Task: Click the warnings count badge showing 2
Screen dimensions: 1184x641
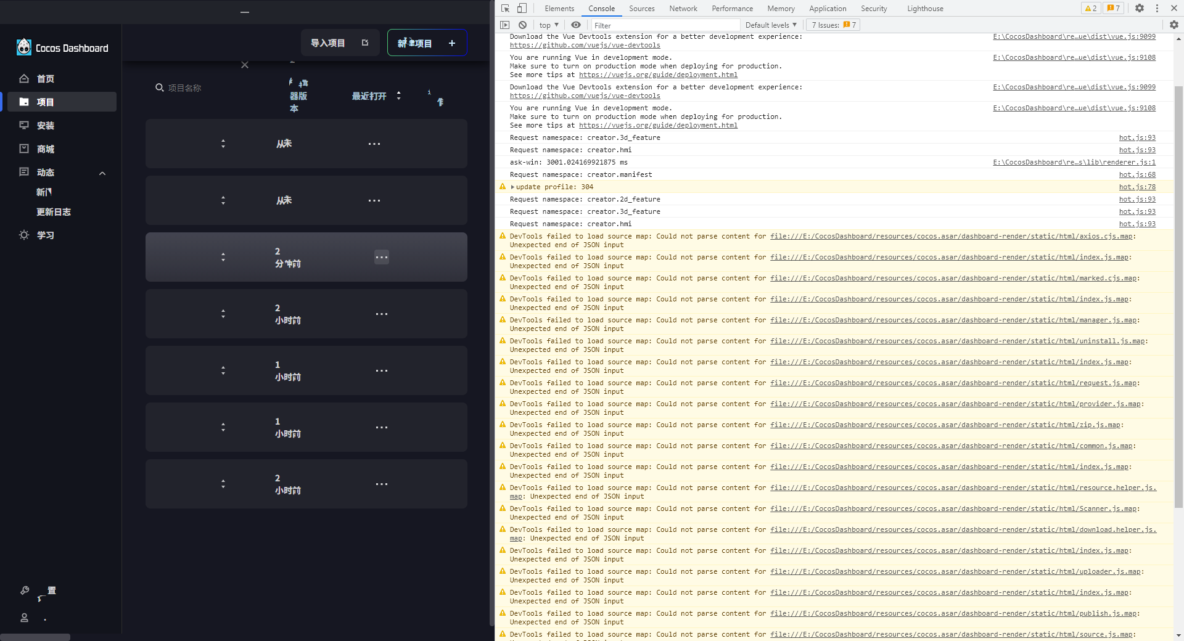Action: (x=1091, y=8)
